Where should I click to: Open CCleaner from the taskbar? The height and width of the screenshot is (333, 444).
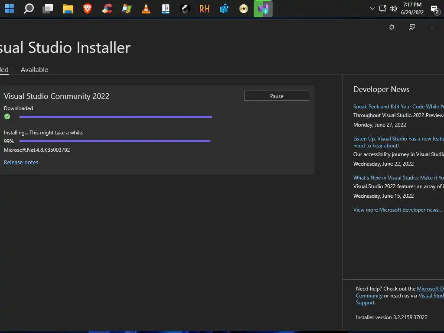[x=107, y=9]
